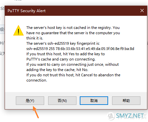Click the circular 值 watermark logo

pos(111,116)
